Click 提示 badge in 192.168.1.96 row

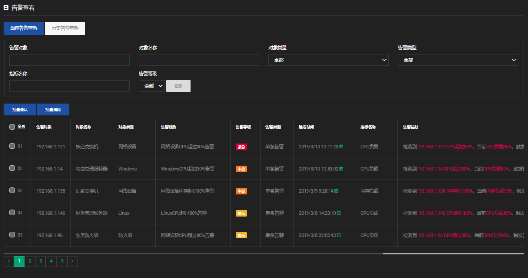tap(241, 236)
